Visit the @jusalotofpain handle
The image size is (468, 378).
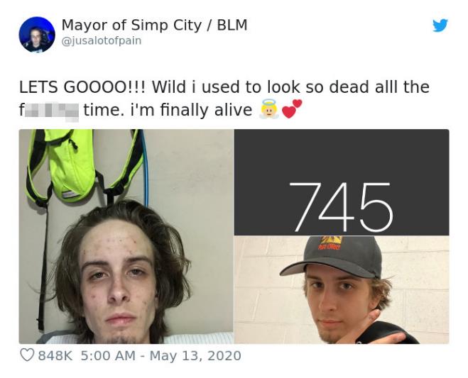click(101, 40)
